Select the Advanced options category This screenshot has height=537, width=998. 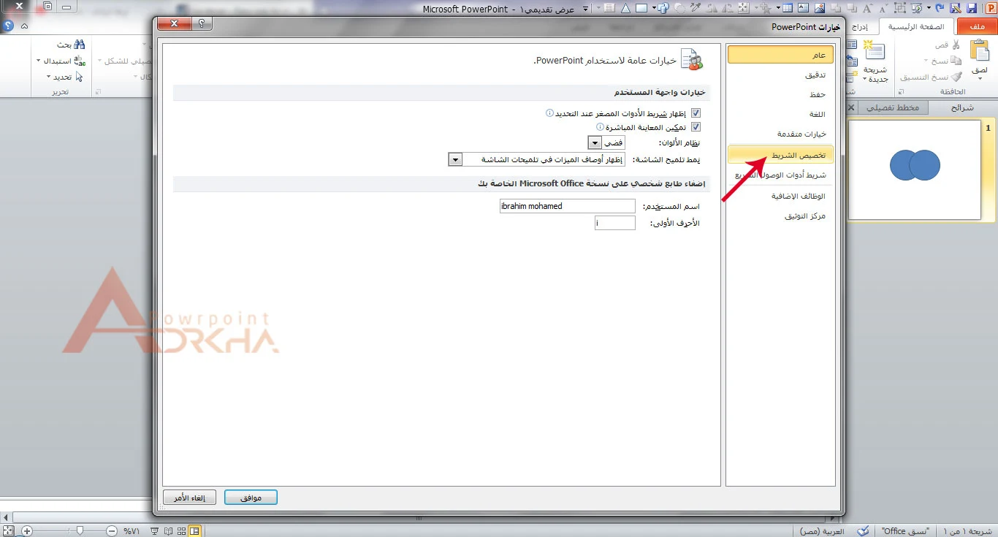tap(780, 134)
